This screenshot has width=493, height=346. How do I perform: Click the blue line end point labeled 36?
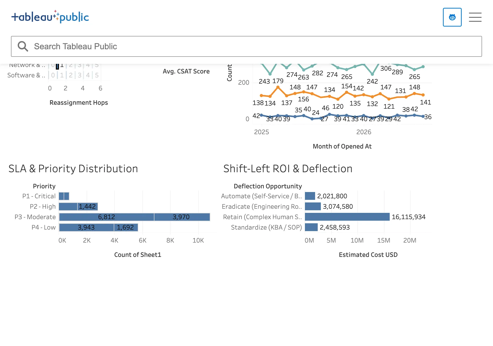coord(423,116)
